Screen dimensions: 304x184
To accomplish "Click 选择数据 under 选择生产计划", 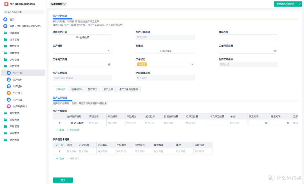I will (82, 37).
